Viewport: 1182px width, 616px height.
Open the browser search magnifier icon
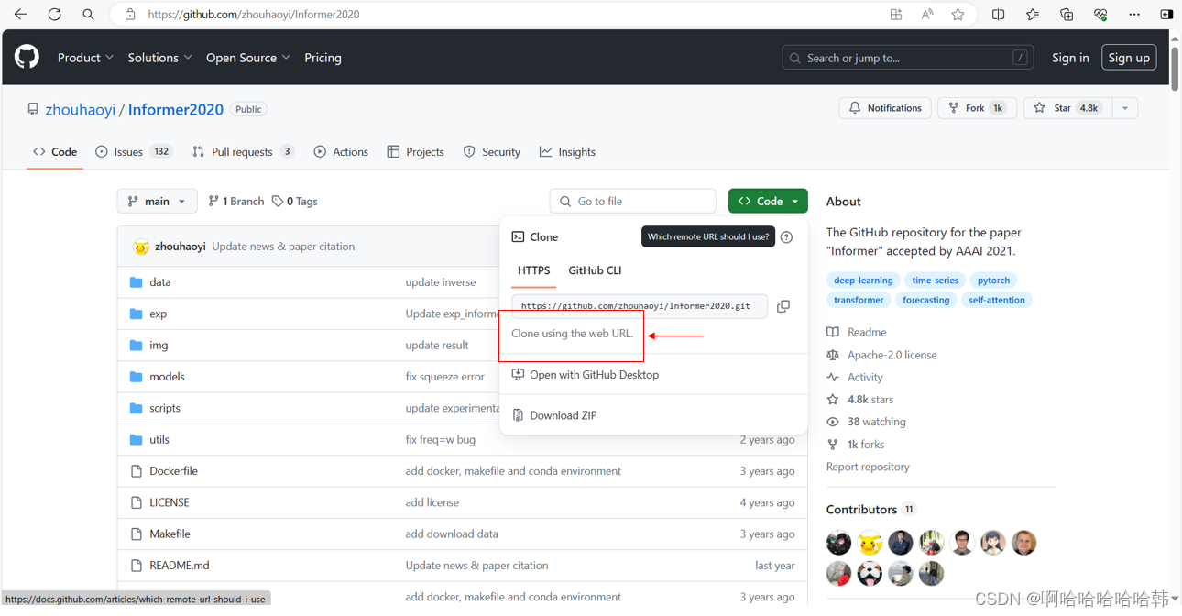click(88, 15)
